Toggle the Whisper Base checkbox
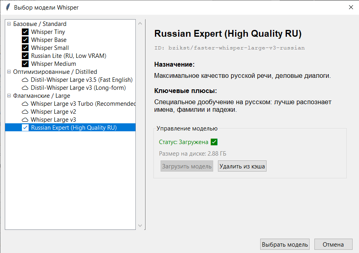The width and height of the screenshot is (359, 253). 25,40
